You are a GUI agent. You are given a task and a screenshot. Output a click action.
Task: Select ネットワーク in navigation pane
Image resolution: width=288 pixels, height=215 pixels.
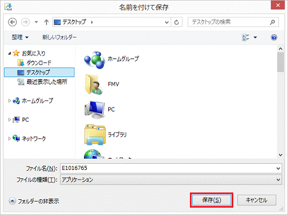34,138
